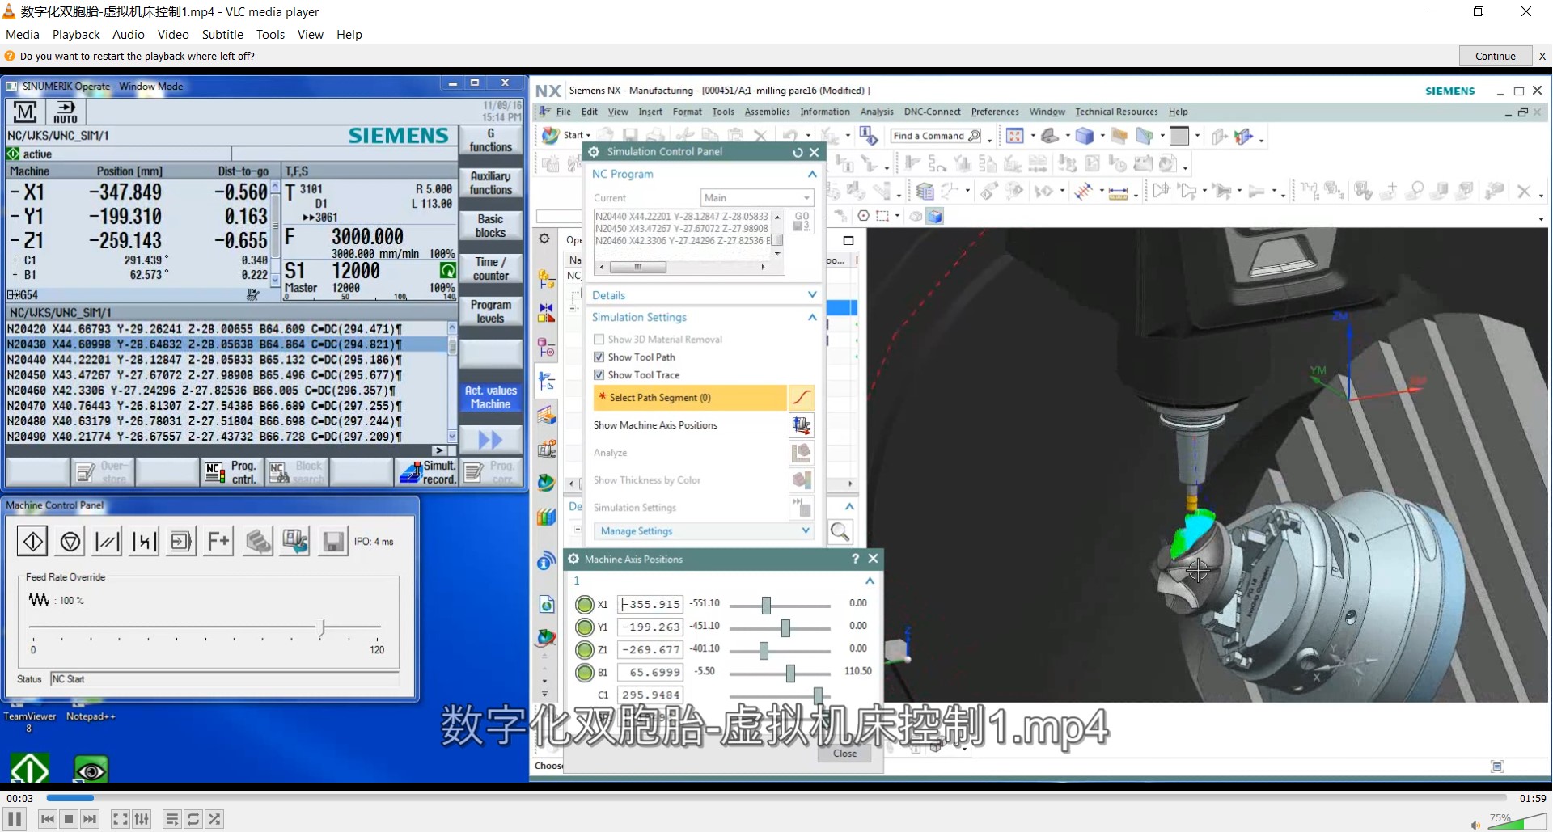Expand the Details section
Screen dimensions: 1553x832
(x=812, y=295)
